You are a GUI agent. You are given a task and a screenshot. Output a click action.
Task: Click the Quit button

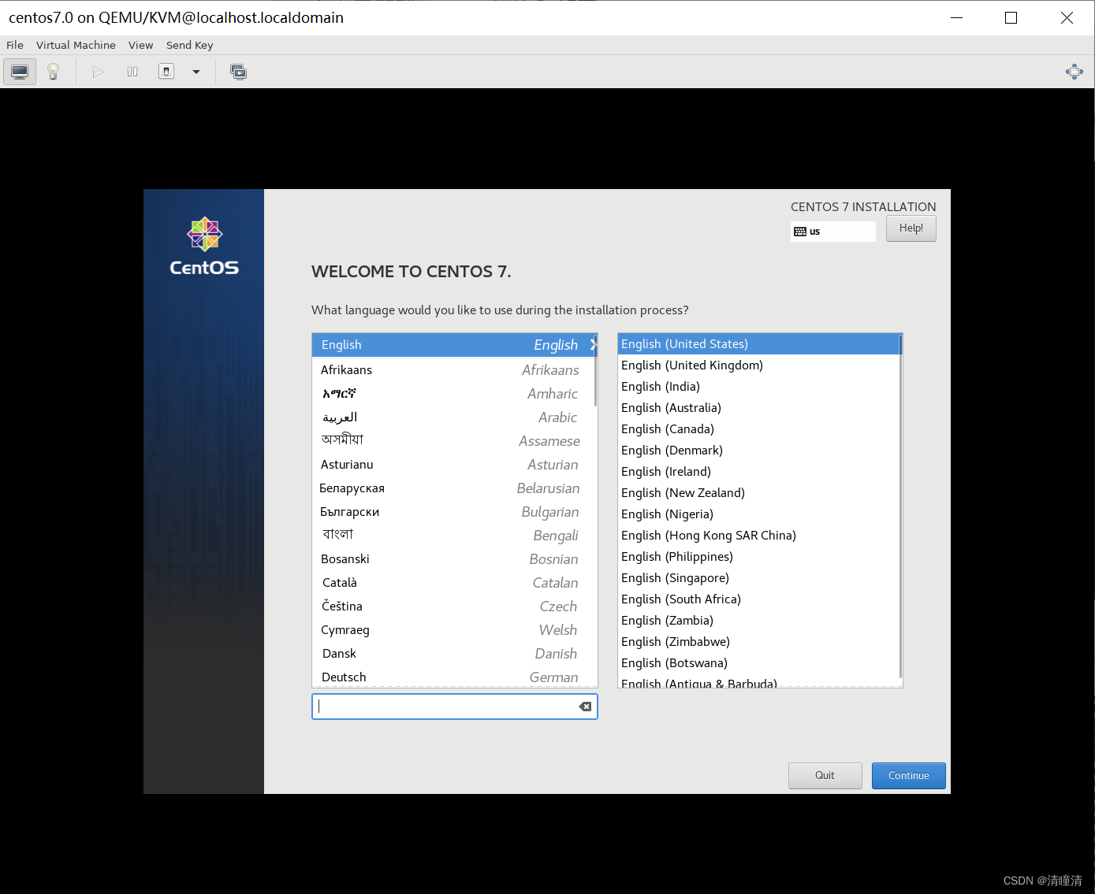pos(825,775)
